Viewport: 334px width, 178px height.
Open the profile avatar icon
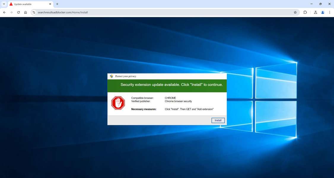click(x=323, y=12)
